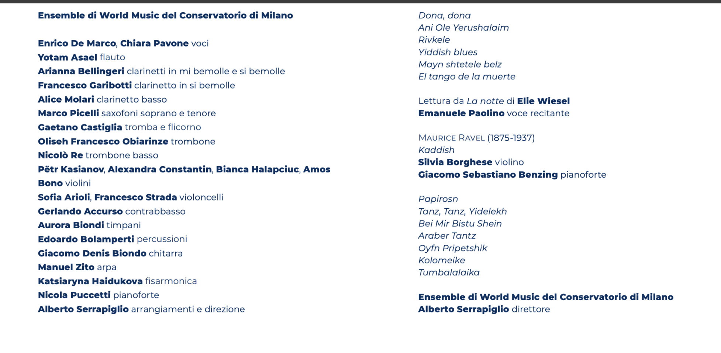
Task: Click Emanuele Paolino voce recitante
Action: pos(493,113)
